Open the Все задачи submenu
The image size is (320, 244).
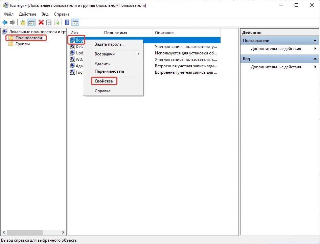click(x=113, y=54)
